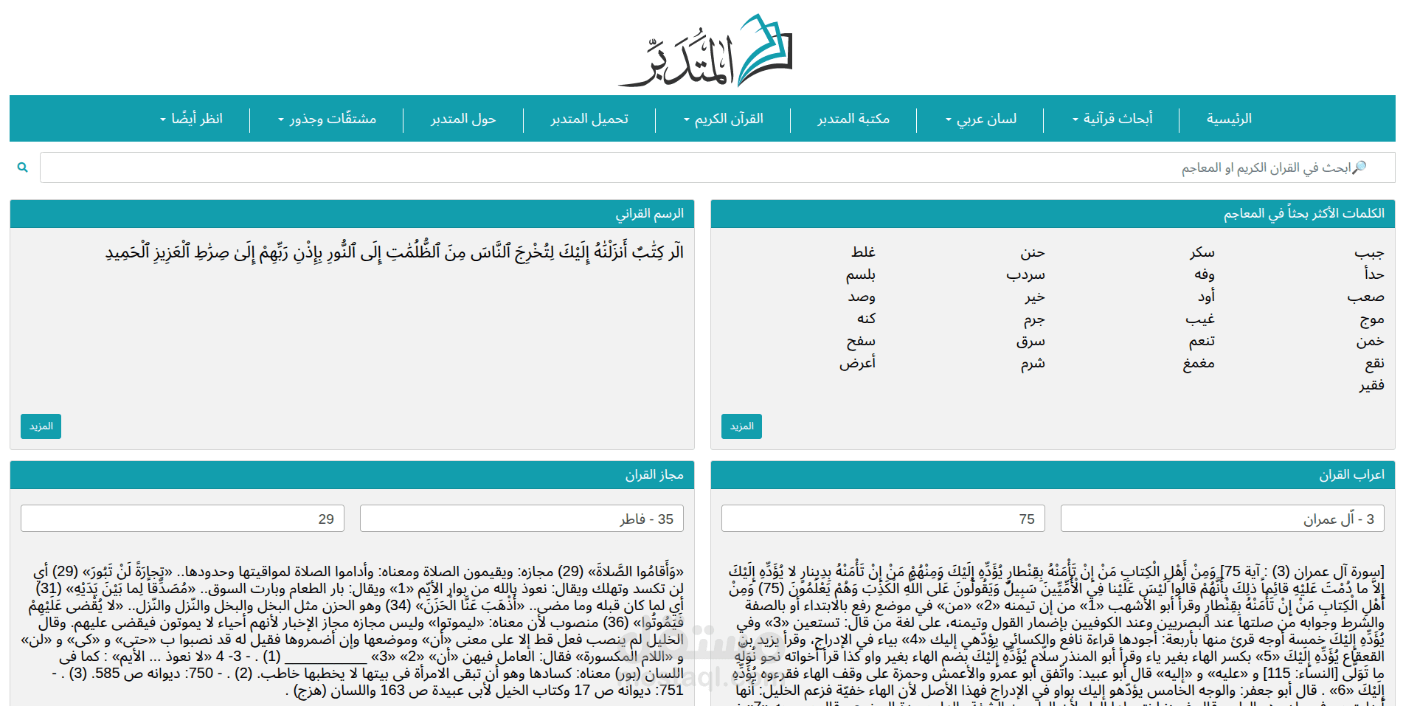Click the word غيب in the searched list
The image size is (1403, 706).
[x=1200, y=319]
